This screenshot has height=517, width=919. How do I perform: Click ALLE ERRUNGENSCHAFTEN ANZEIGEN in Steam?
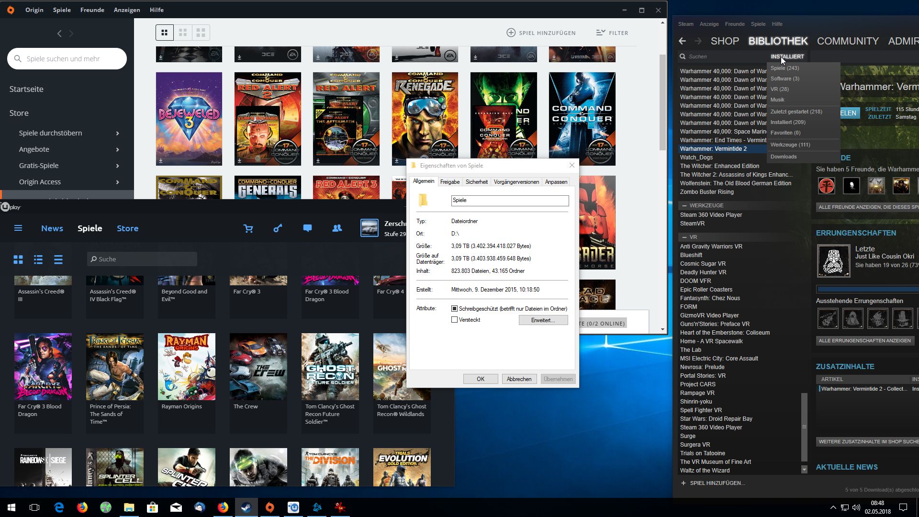(864, 341)
